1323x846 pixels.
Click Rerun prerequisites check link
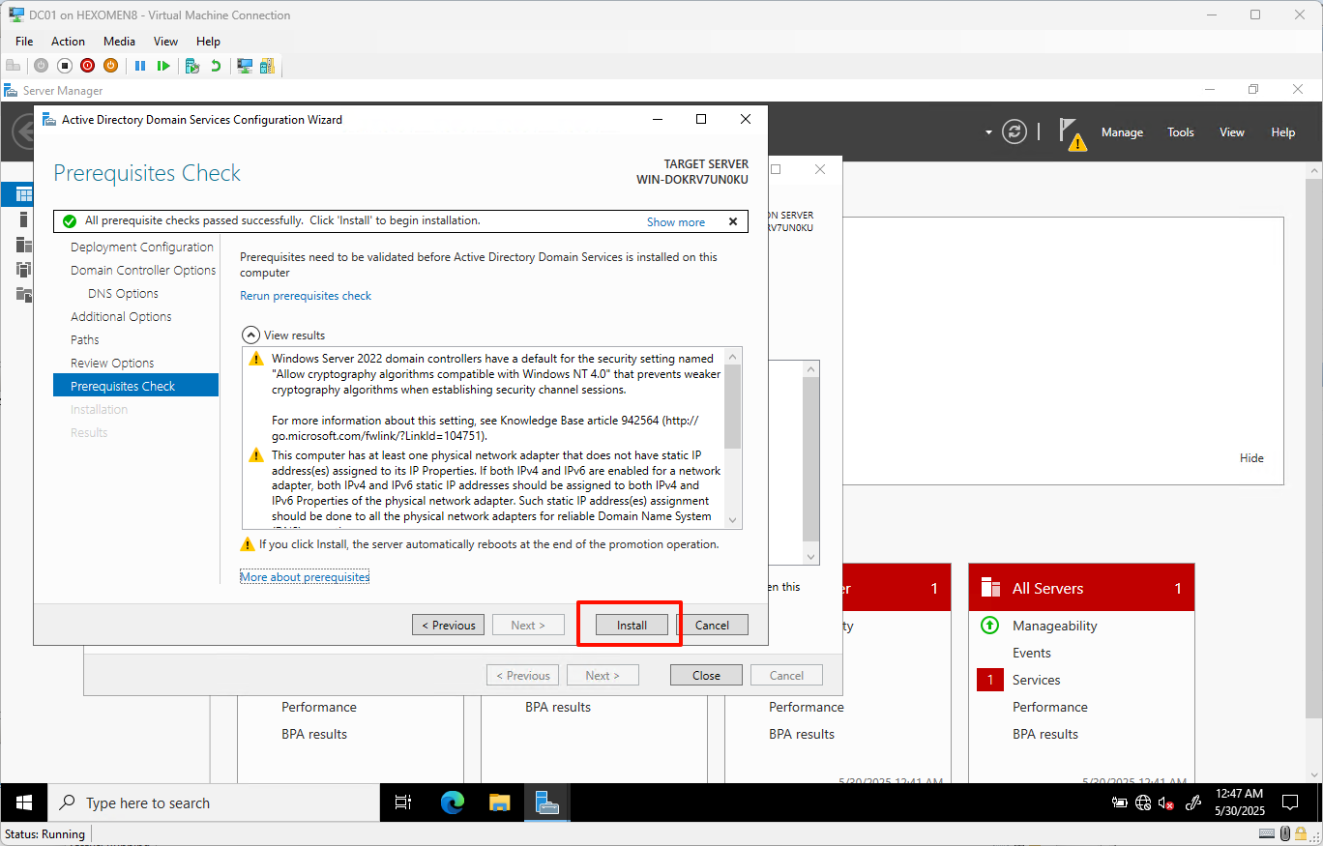pos(306,296)
